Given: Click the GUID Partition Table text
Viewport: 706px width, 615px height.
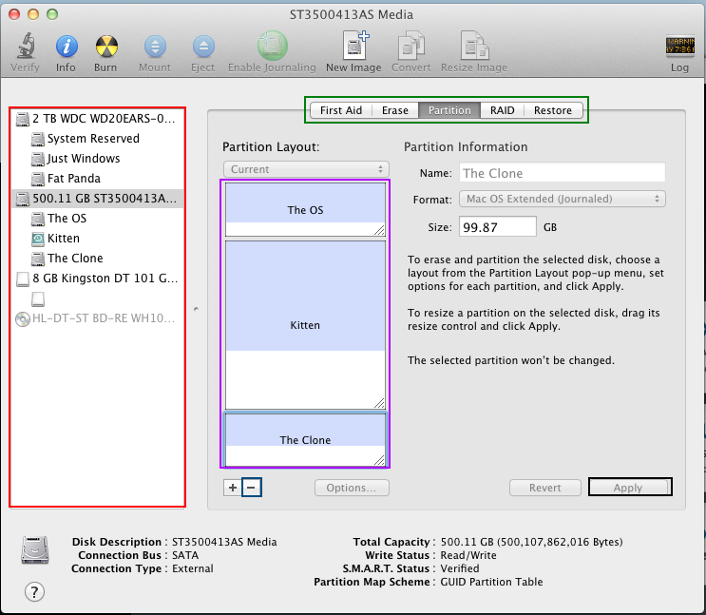Looking at the screenshot, I should pos(491,582).
